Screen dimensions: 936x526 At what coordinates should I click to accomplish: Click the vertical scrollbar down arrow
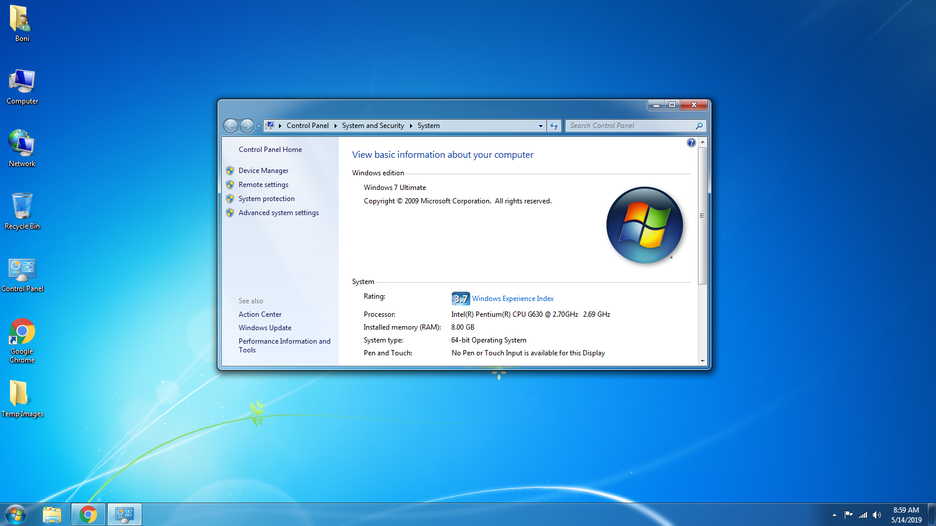click(703, 361)
